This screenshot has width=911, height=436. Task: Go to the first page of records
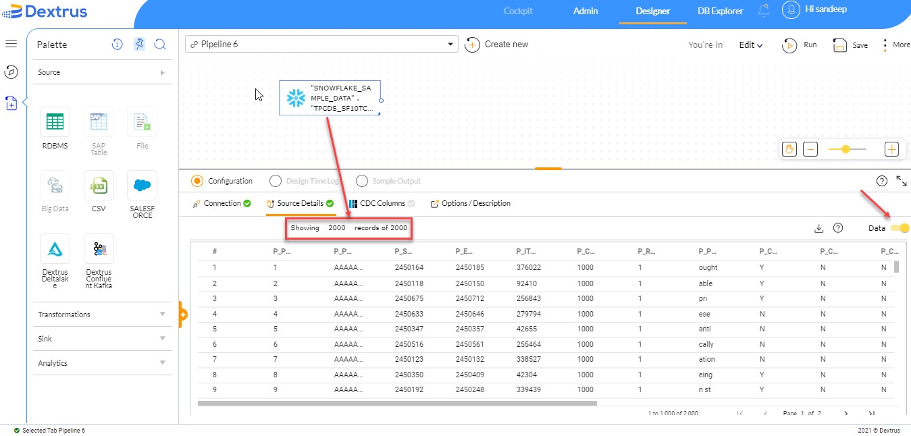click(740, 413)
